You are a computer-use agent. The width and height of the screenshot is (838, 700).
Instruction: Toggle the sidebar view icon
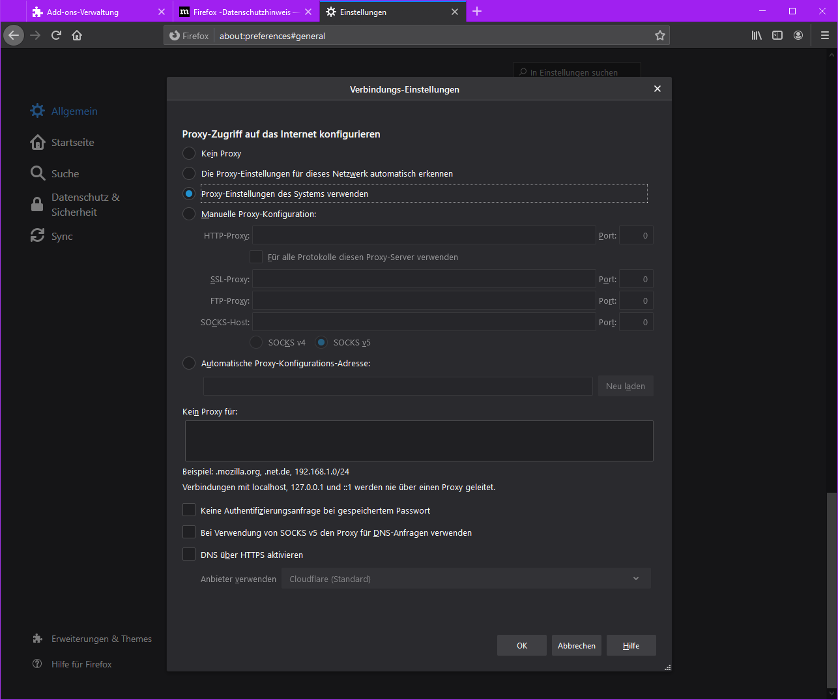click(x=777, y=35)
